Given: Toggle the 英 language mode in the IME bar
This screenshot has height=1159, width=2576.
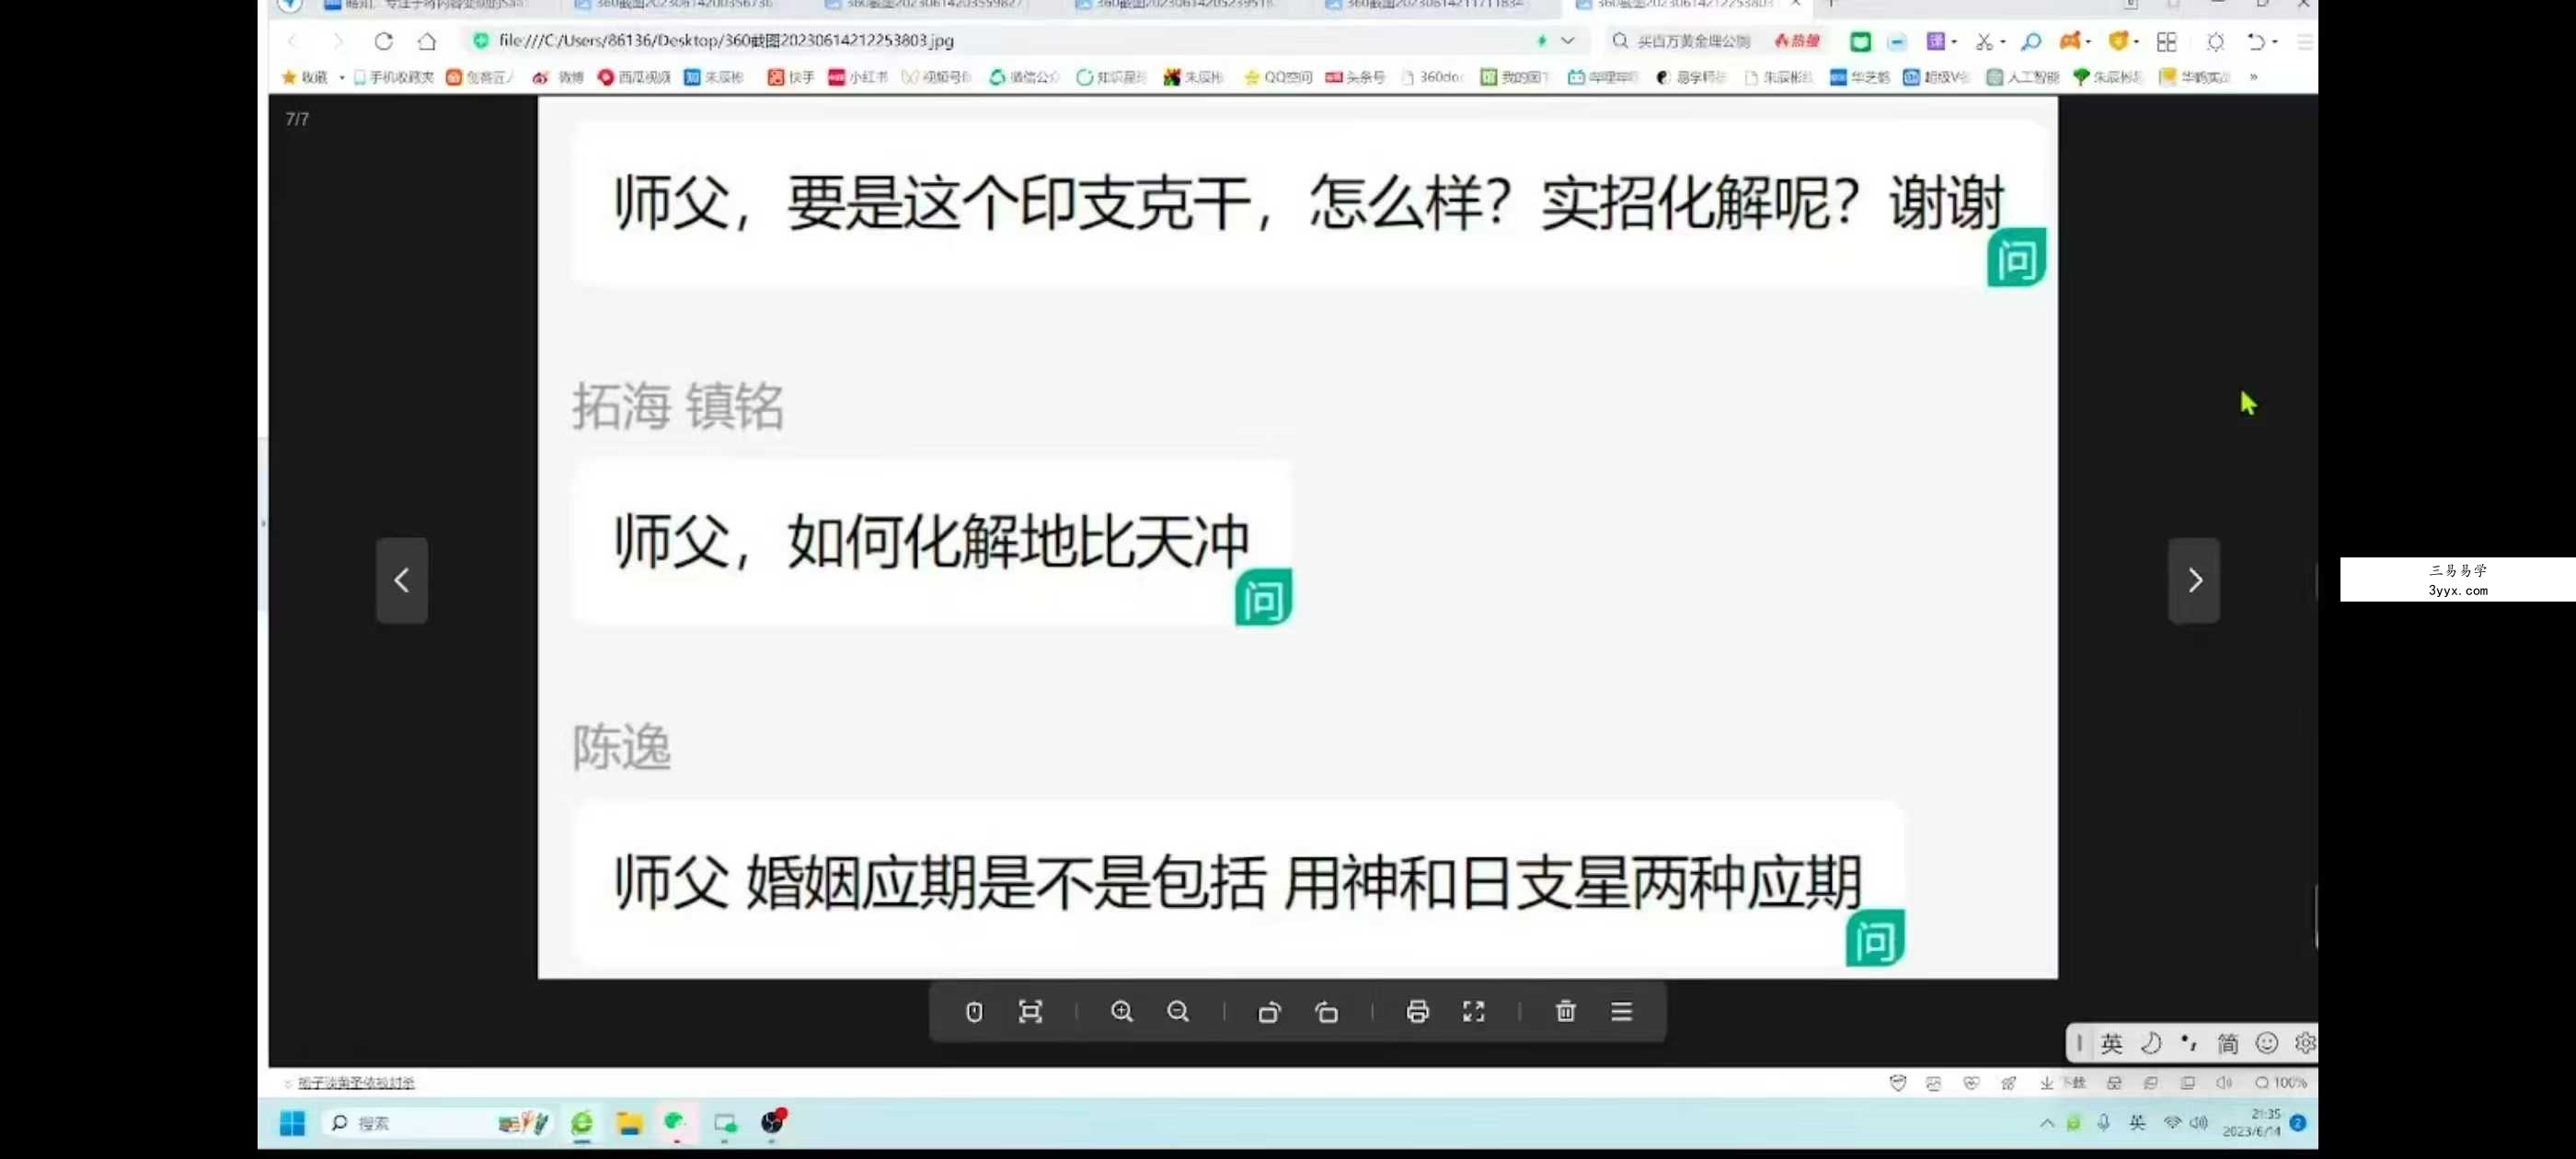Looking at the screenshot, I should pos(2112,1043).
